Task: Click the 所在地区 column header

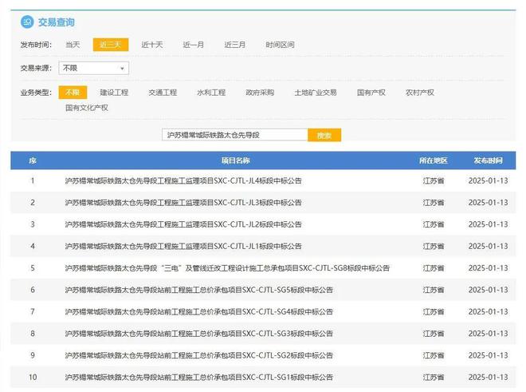Action: click(x=434, y=160)
